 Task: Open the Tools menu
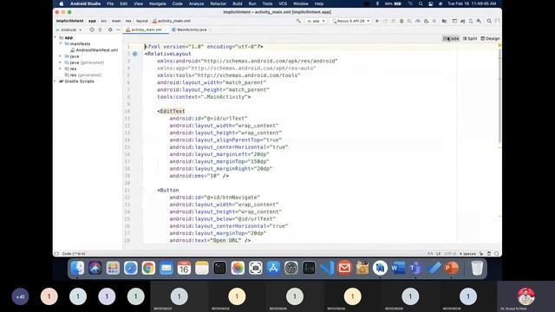point(267,3)
